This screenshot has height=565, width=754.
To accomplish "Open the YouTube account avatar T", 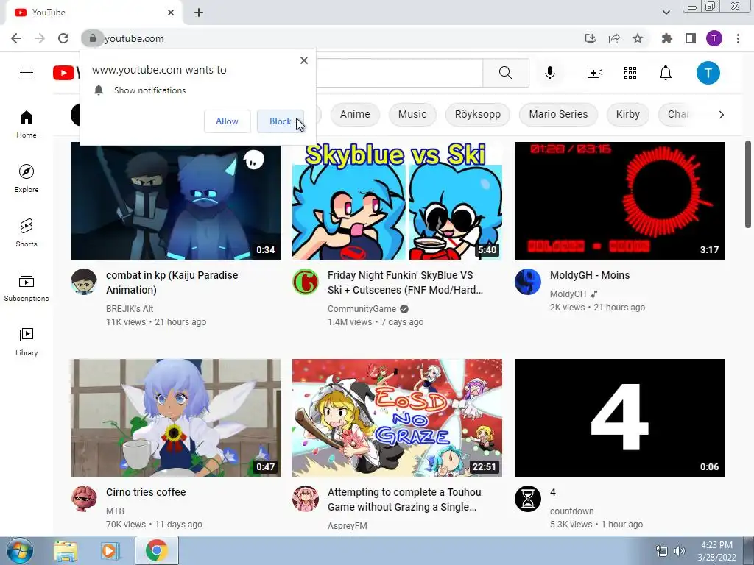I will tap(708, 73).
